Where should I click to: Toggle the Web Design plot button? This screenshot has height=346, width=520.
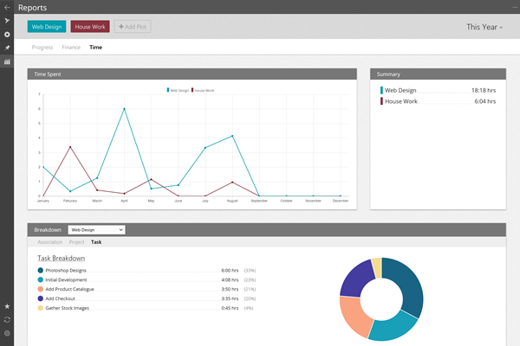47,27
